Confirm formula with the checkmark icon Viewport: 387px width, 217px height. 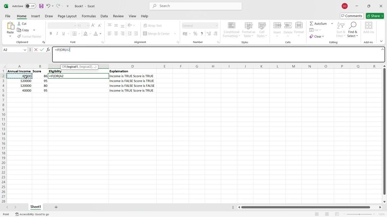coord(42,50)
